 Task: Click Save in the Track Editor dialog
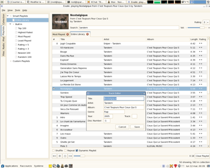tap(137, 127)
